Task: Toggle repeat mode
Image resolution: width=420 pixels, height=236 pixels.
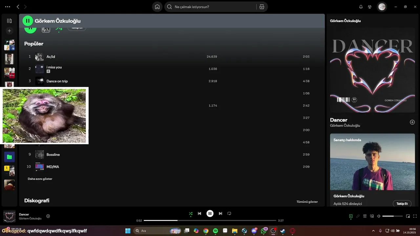Action: tap(229, 214)
